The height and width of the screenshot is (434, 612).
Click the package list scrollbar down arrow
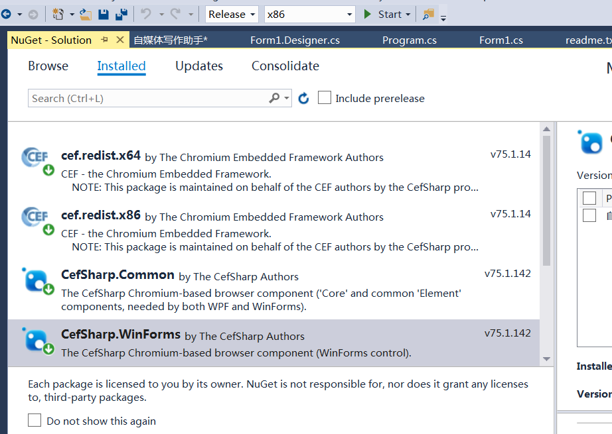pos(546,358)
